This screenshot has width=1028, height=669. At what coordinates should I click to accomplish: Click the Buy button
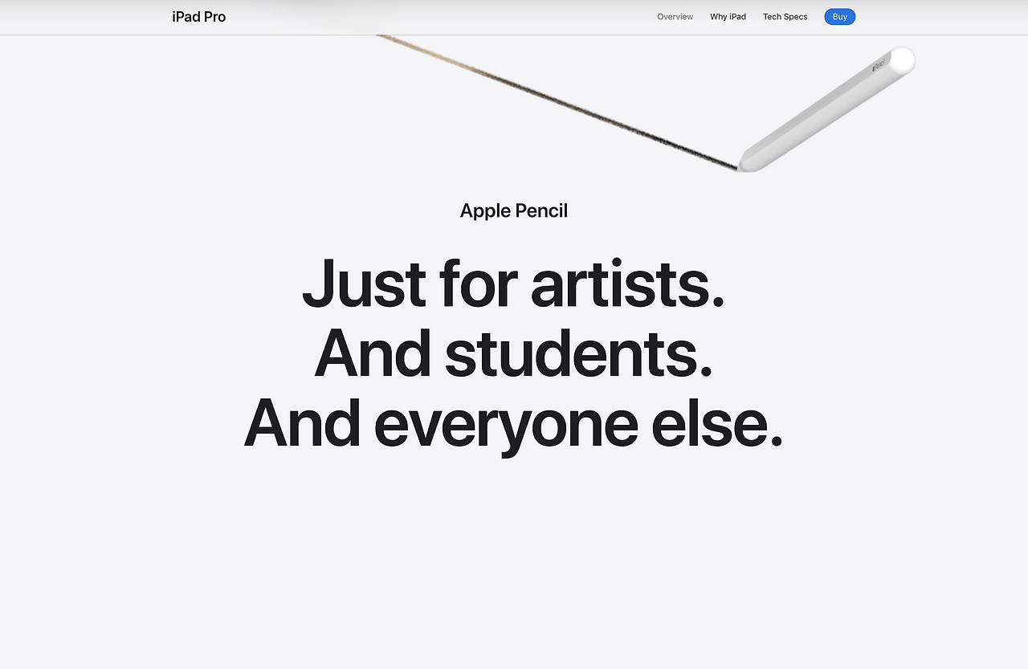[x=839, y=17]
